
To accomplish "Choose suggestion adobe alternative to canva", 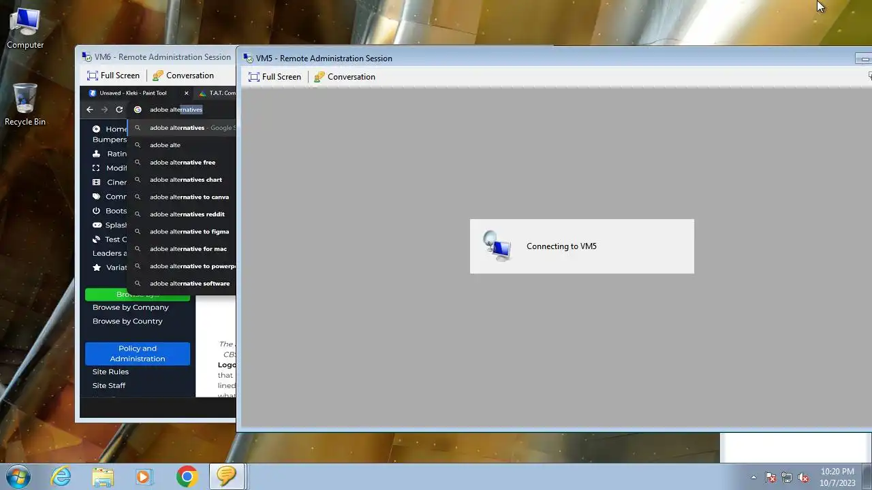I will click(x=182, y=197).
